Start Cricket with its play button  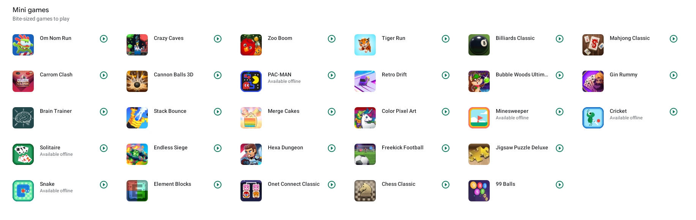674,112
